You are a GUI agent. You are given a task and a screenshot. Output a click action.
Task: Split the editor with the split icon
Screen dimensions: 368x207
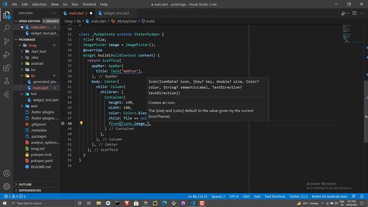click(354, 13)
